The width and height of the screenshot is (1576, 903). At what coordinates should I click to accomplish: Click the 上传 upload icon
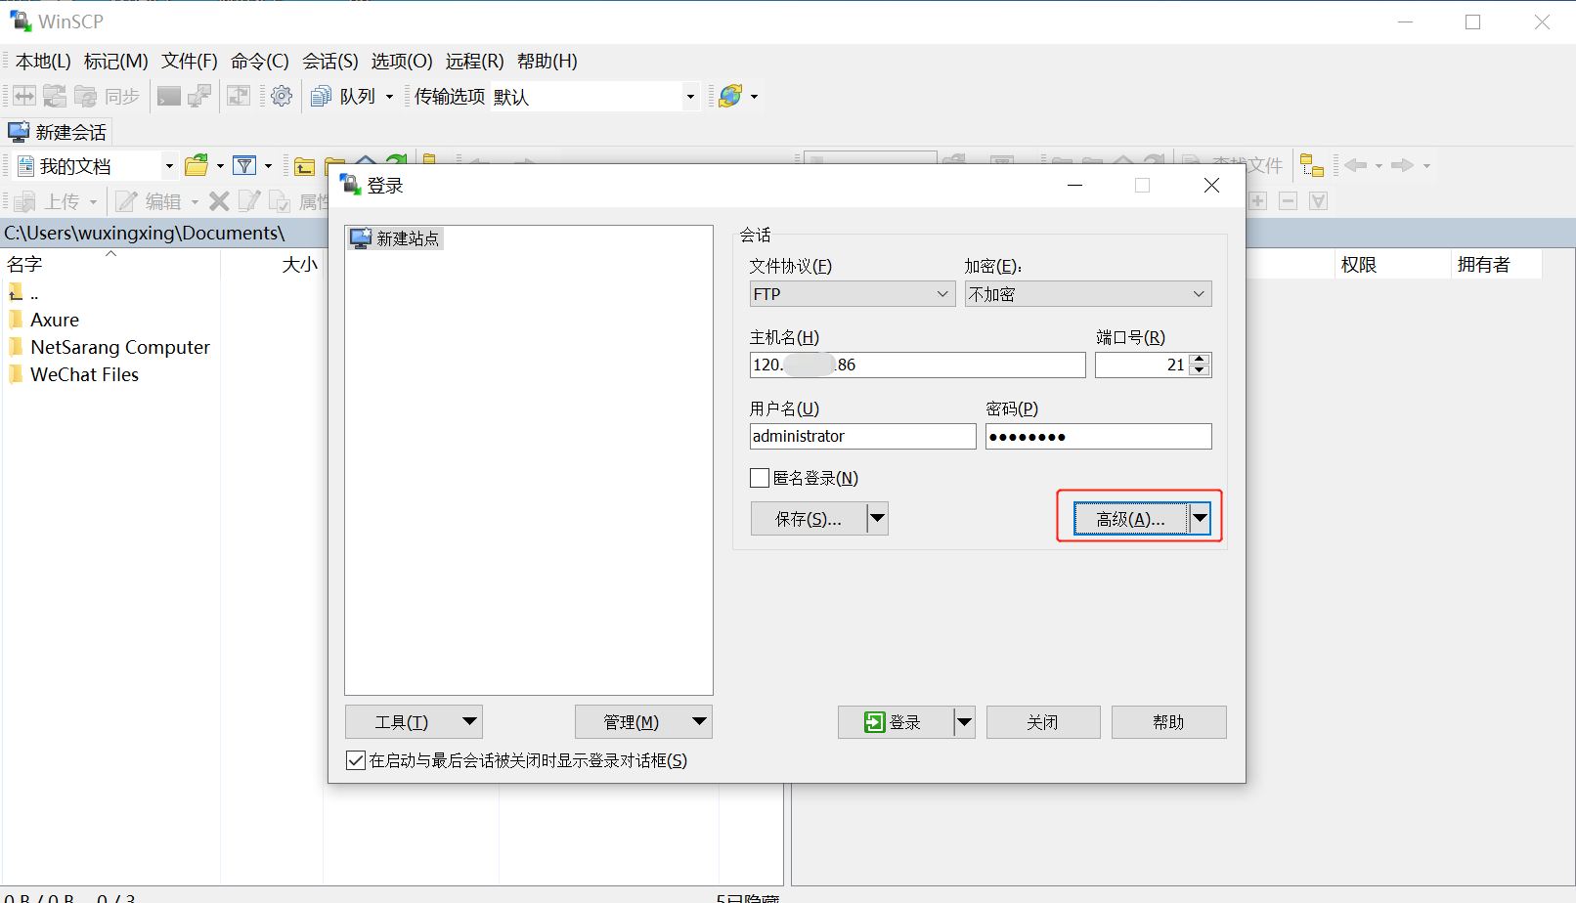tap(25, 201)
